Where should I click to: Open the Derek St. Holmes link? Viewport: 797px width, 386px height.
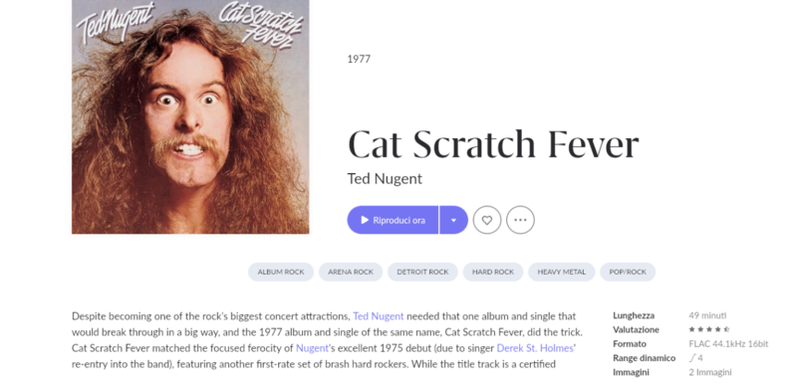(535, 348)
